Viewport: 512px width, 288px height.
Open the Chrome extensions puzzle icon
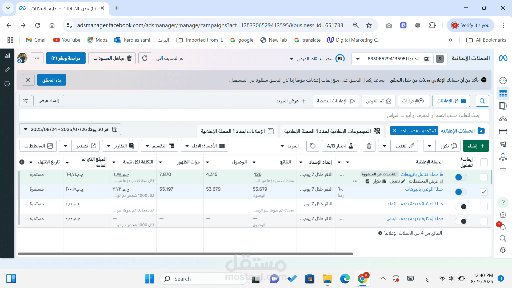(432, 25)
